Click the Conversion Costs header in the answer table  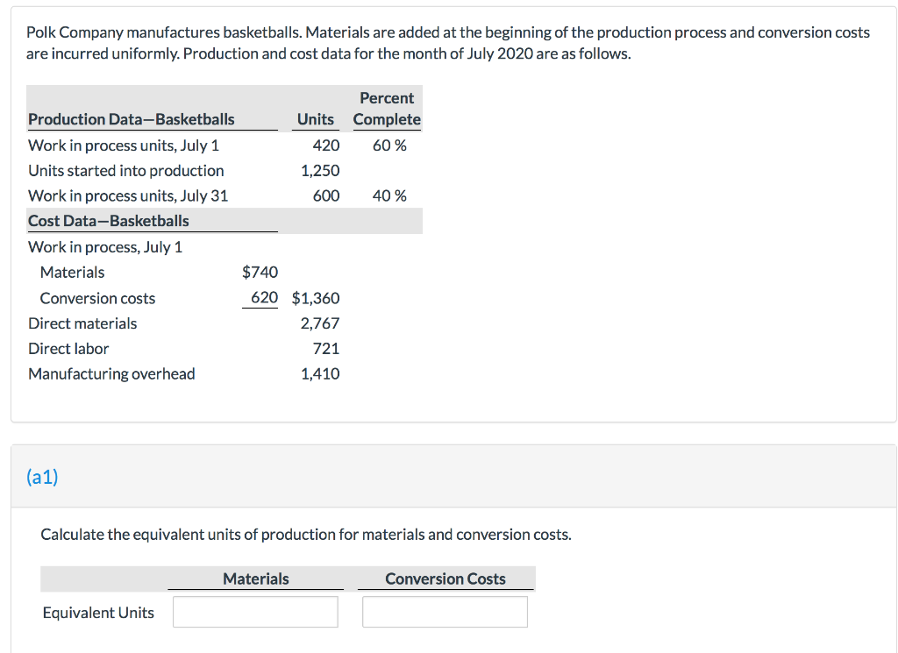445,578
